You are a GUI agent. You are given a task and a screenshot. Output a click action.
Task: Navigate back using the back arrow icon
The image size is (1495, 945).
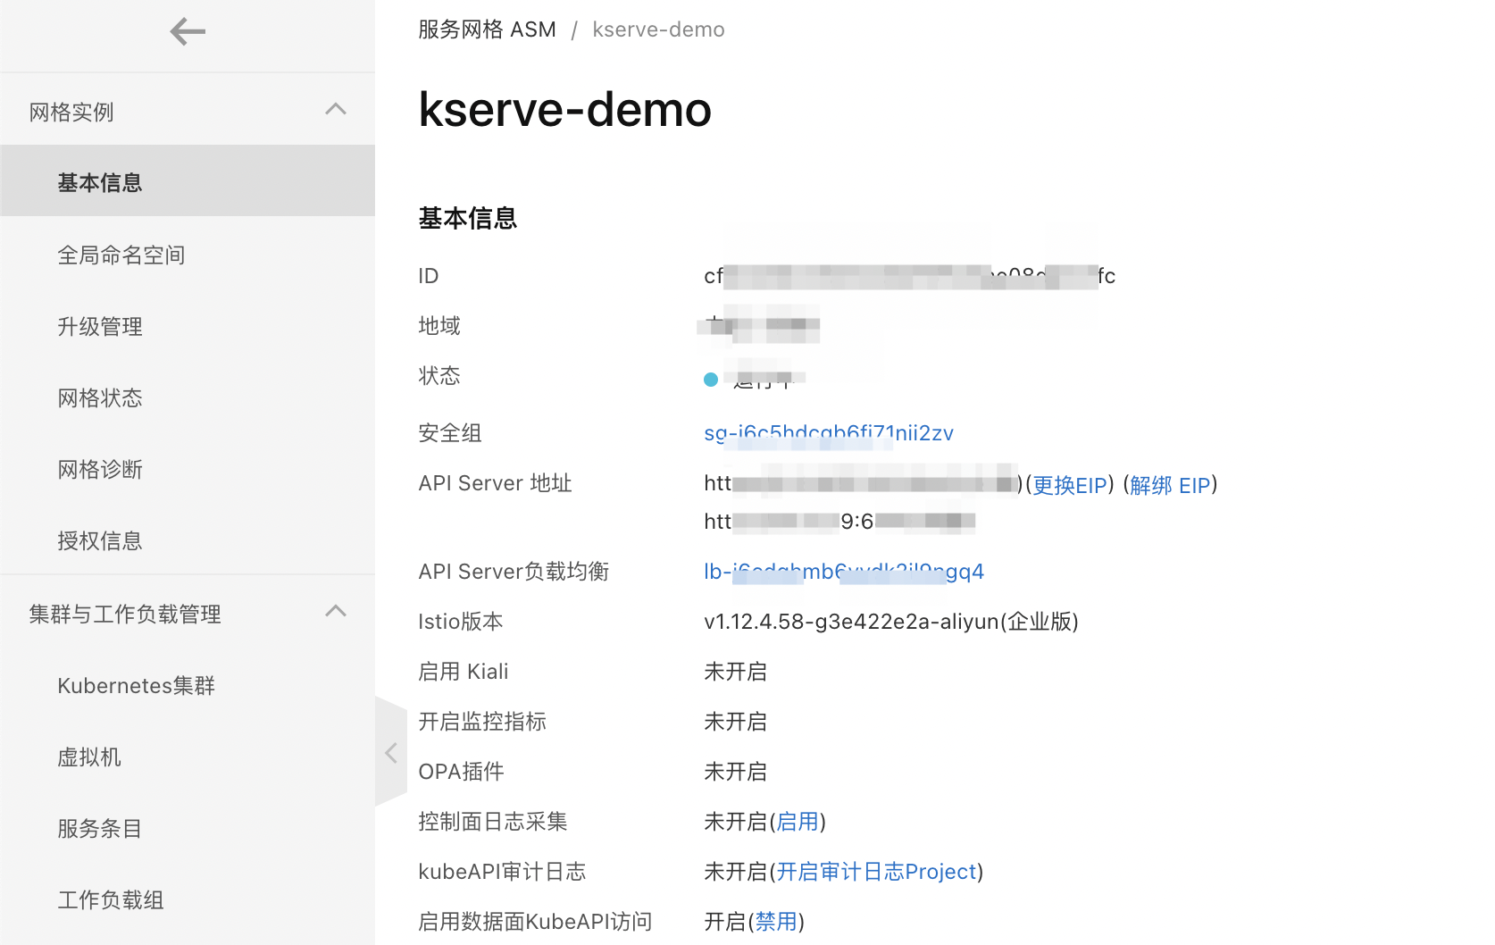click(x=187, y=31)
